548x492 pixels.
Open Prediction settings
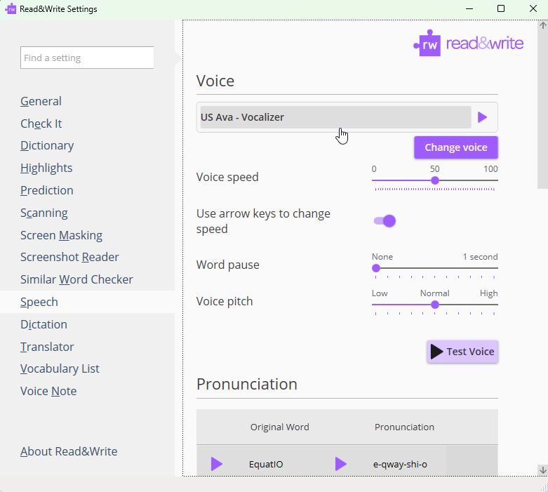click(47, 190)
